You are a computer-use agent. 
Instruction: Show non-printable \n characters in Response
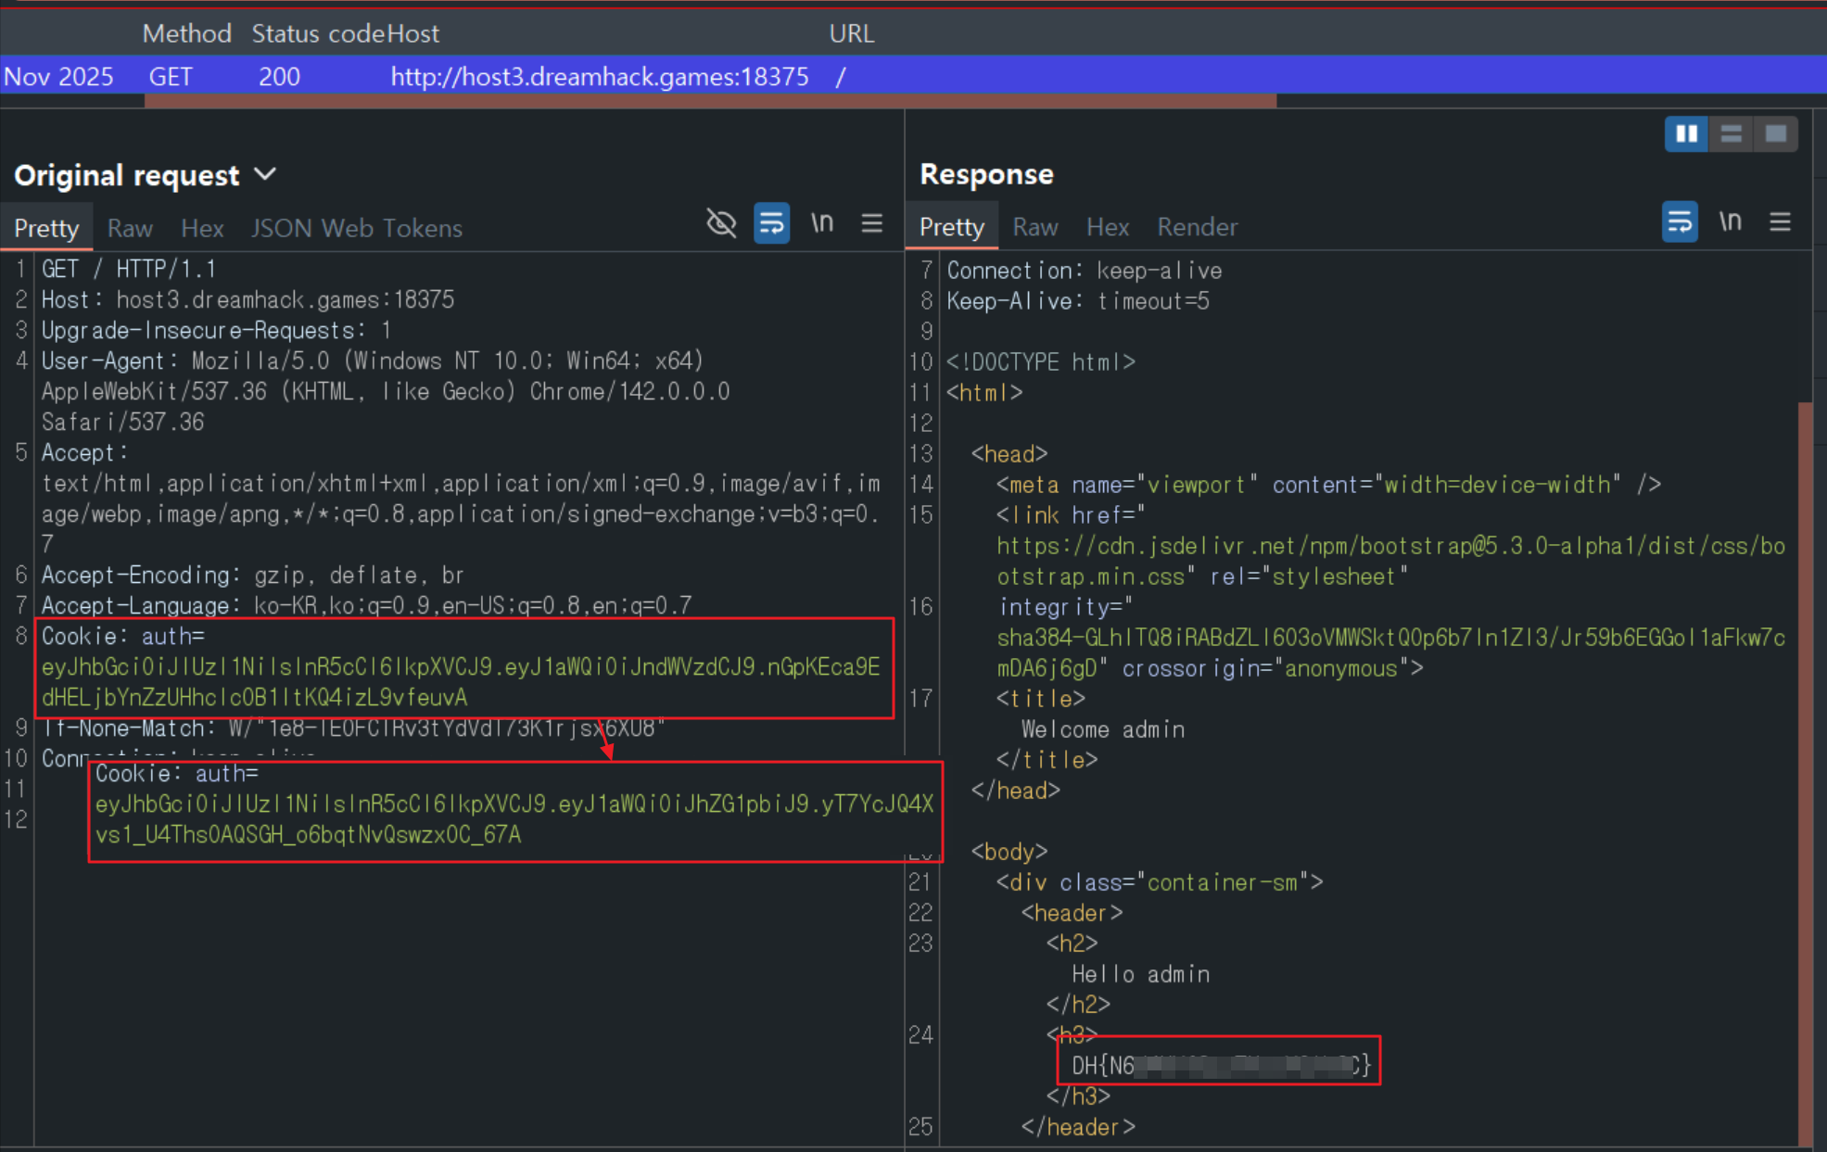pyautogui.click(x=1730, y=222)
